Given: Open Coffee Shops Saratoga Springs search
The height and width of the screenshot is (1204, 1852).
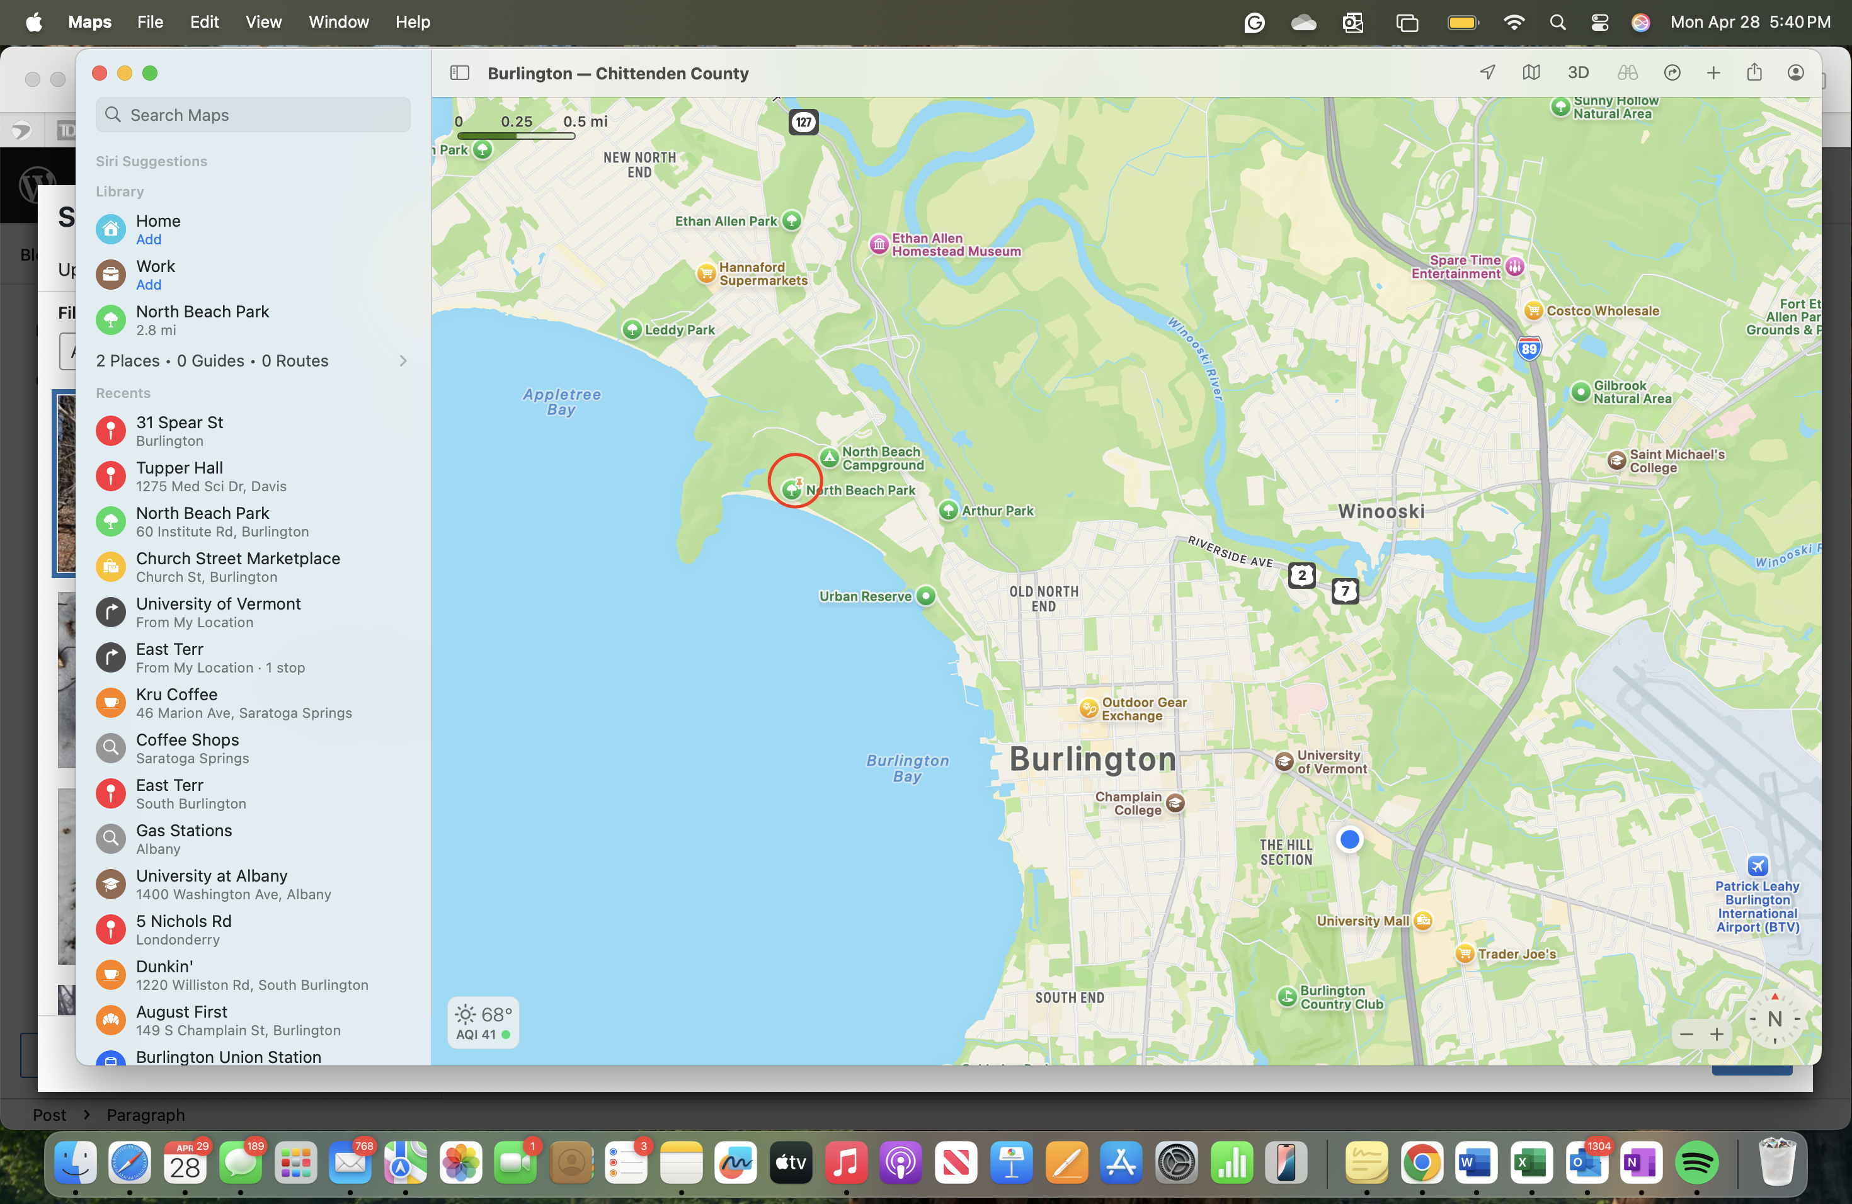Looking at the screenshot, I should tap(253, 748).
